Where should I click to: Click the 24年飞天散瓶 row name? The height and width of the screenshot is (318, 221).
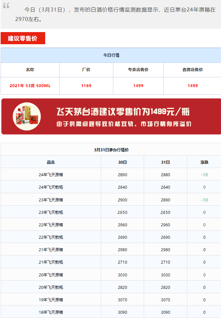point(51,187)
